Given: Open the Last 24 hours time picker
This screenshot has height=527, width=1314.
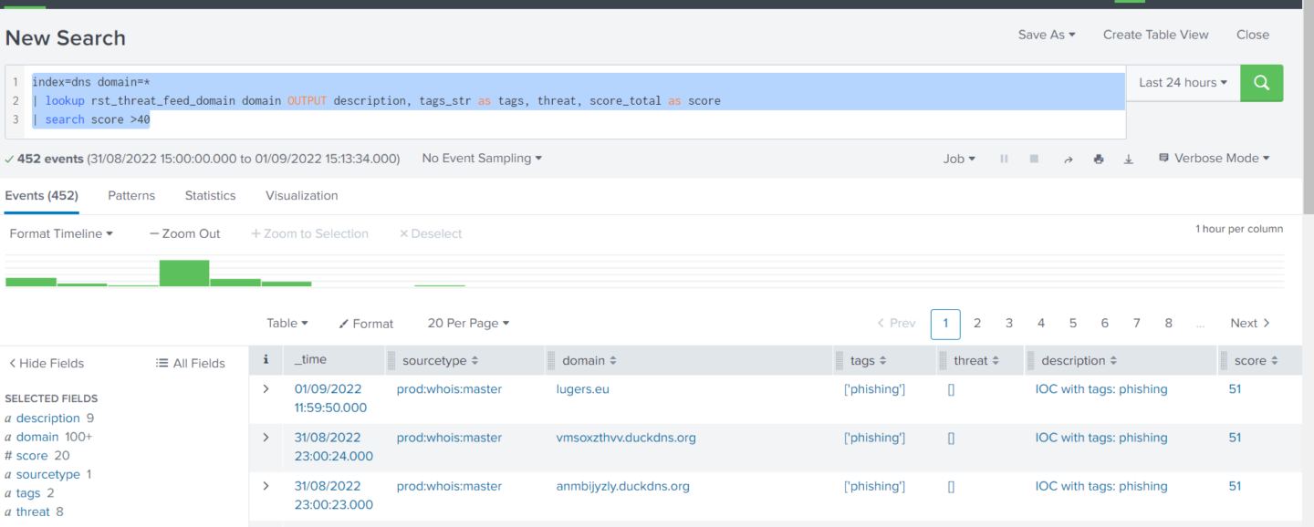Looking at the screenshot, I should click(1182, 82).
